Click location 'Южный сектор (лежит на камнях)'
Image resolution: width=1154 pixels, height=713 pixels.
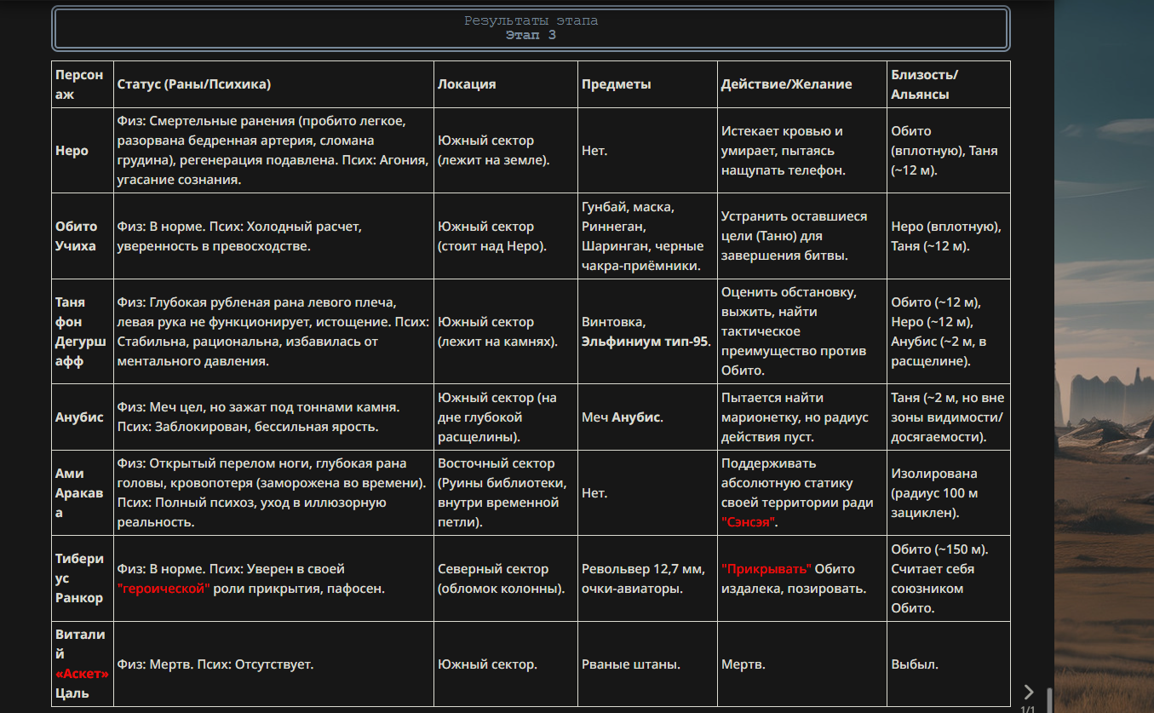(506, 331)
